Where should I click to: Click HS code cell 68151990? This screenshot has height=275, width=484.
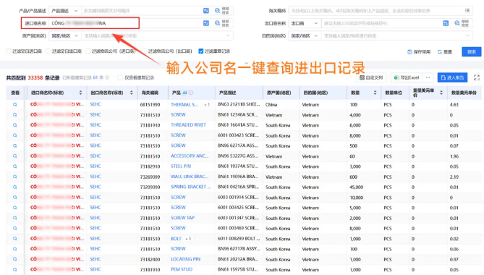tap(150, 105)
